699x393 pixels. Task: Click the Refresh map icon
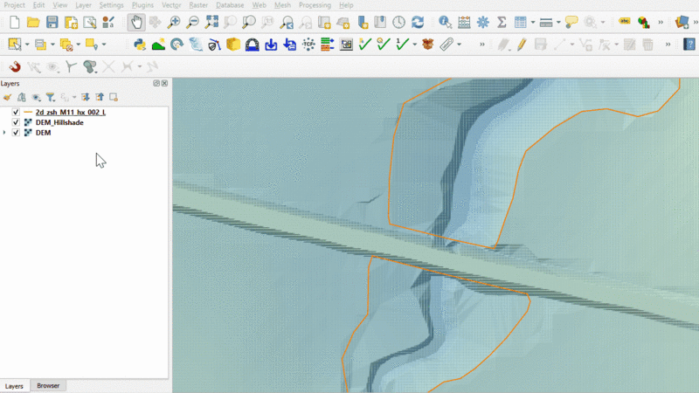(x=418, y=22)
